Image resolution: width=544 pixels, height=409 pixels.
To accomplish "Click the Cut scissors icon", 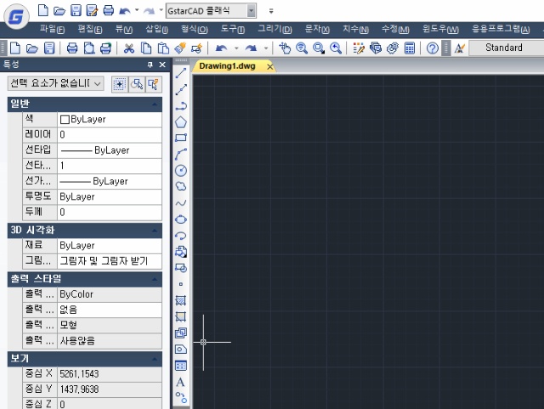I will click(x=129, y=48).
